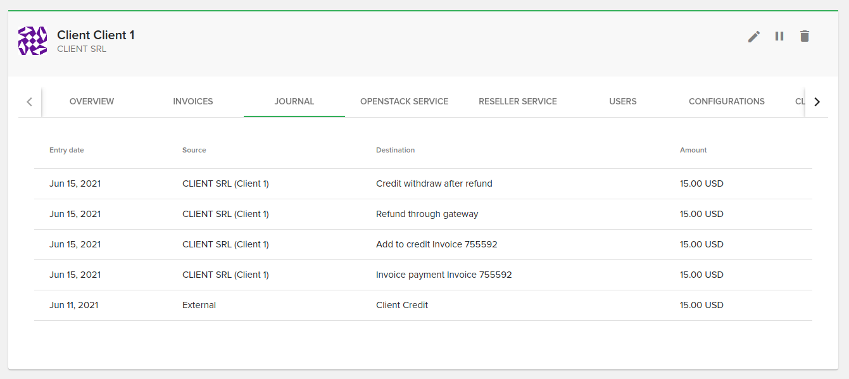Select the Credit withdraw after refund entry
849x379 pixels.
point(434,184)
